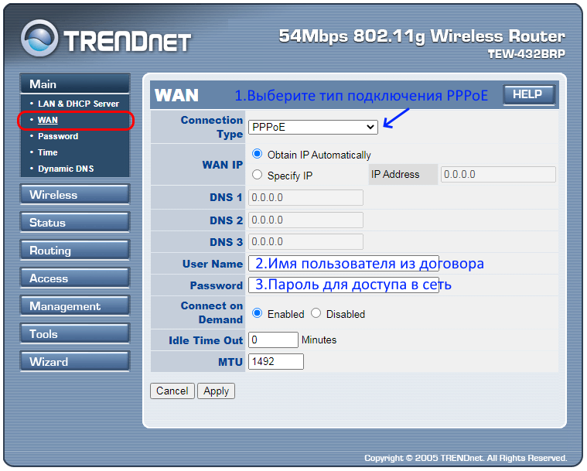This screenshot has width=587, height=471.
Task: Click the Cancel button
Action: pos(172,391)
